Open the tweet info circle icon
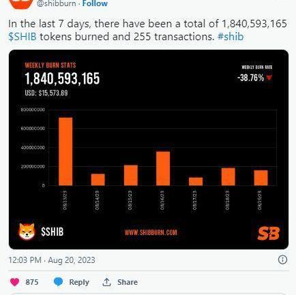 (x=282, y=260)
